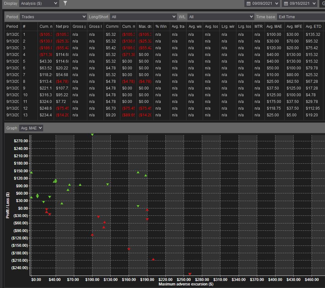Screen dimensions: 325x288
Task: Open the Time base Exit Time dropdown
Action: pos(301,17)
